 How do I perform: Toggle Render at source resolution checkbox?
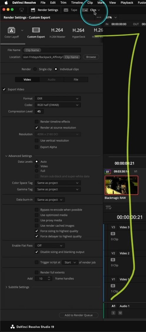click(x=37, y=128)
